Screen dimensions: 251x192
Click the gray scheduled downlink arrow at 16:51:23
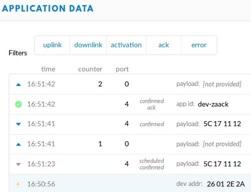tap(19, 164)
